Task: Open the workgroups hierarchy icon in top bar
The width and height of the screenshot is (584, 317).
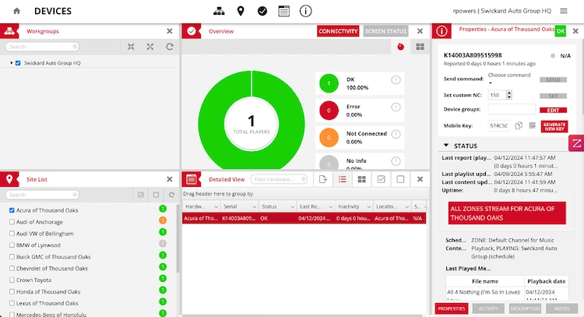Action: click(x=219, y=11)
